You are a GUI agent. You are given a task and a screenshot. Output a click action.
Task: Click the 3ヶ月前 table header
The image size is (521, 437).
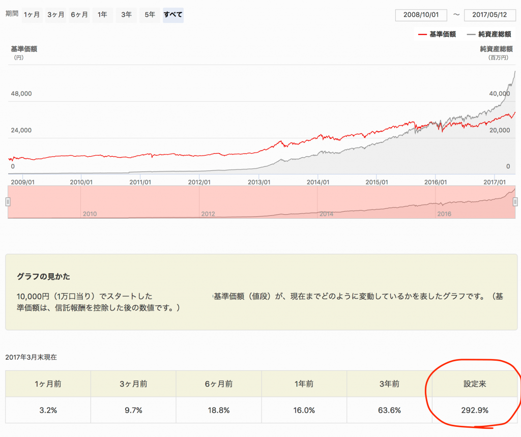coord(134,384)
